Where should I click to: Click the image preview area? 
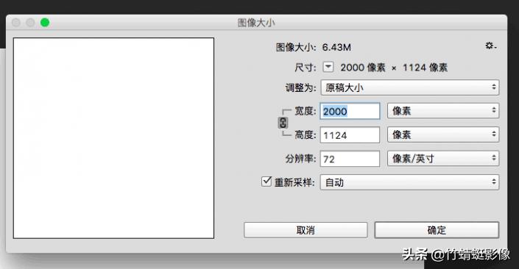113,137
